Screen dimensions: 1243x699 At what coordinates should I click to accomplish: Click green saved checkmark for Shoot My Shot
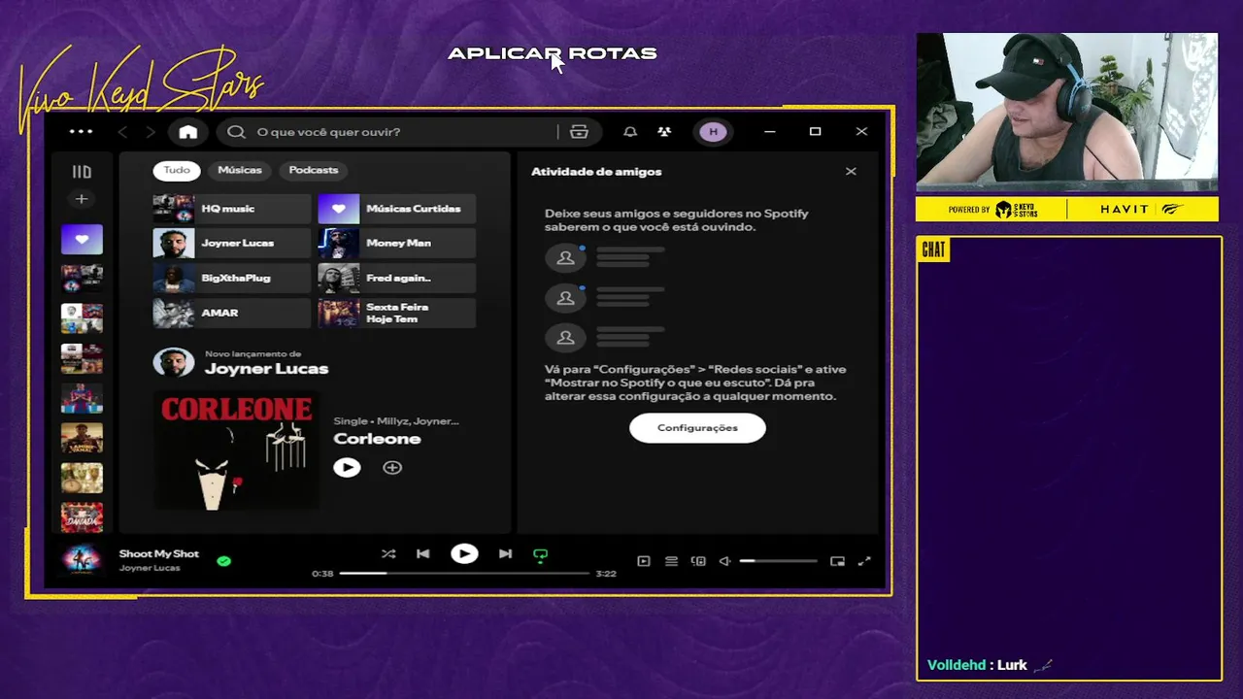point(224,561)
